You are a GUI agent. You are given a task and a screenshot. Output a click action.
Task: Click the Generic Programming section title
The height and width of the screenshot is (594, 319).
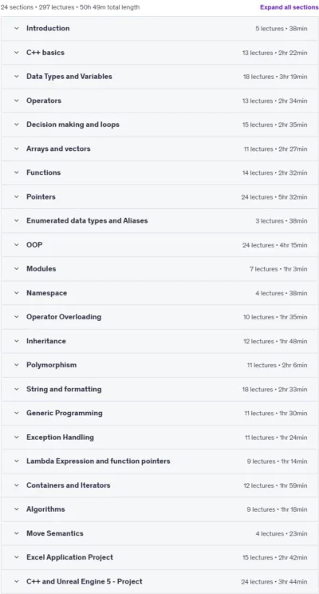point(65,414)
